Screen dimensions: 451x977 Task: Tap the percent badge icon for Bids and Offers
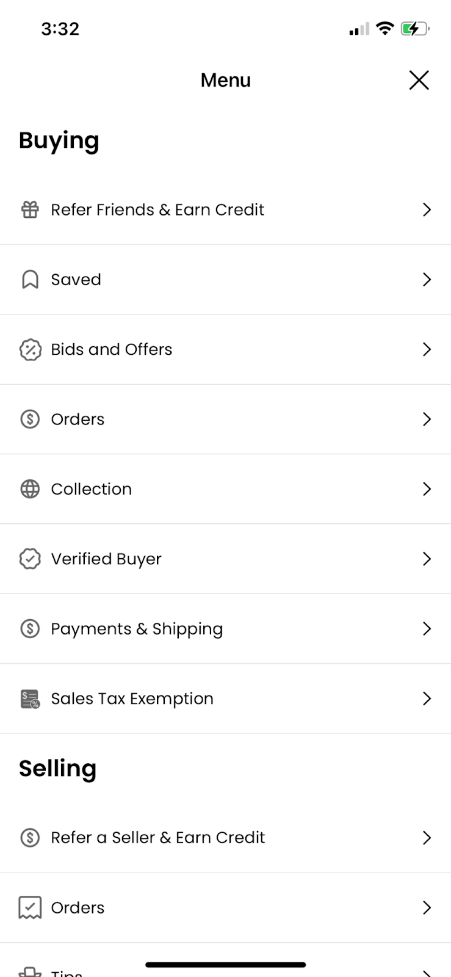point(30,350)
